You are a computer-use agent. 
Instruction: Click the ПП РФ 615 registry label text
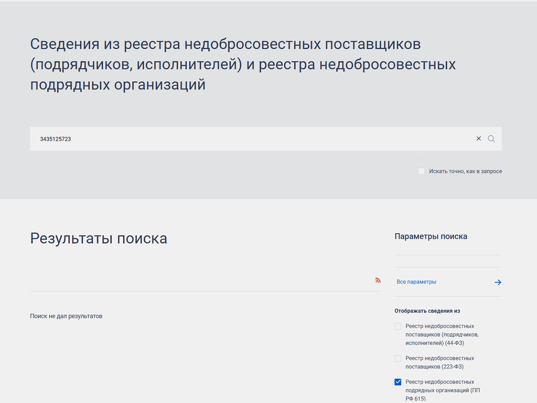442,390
